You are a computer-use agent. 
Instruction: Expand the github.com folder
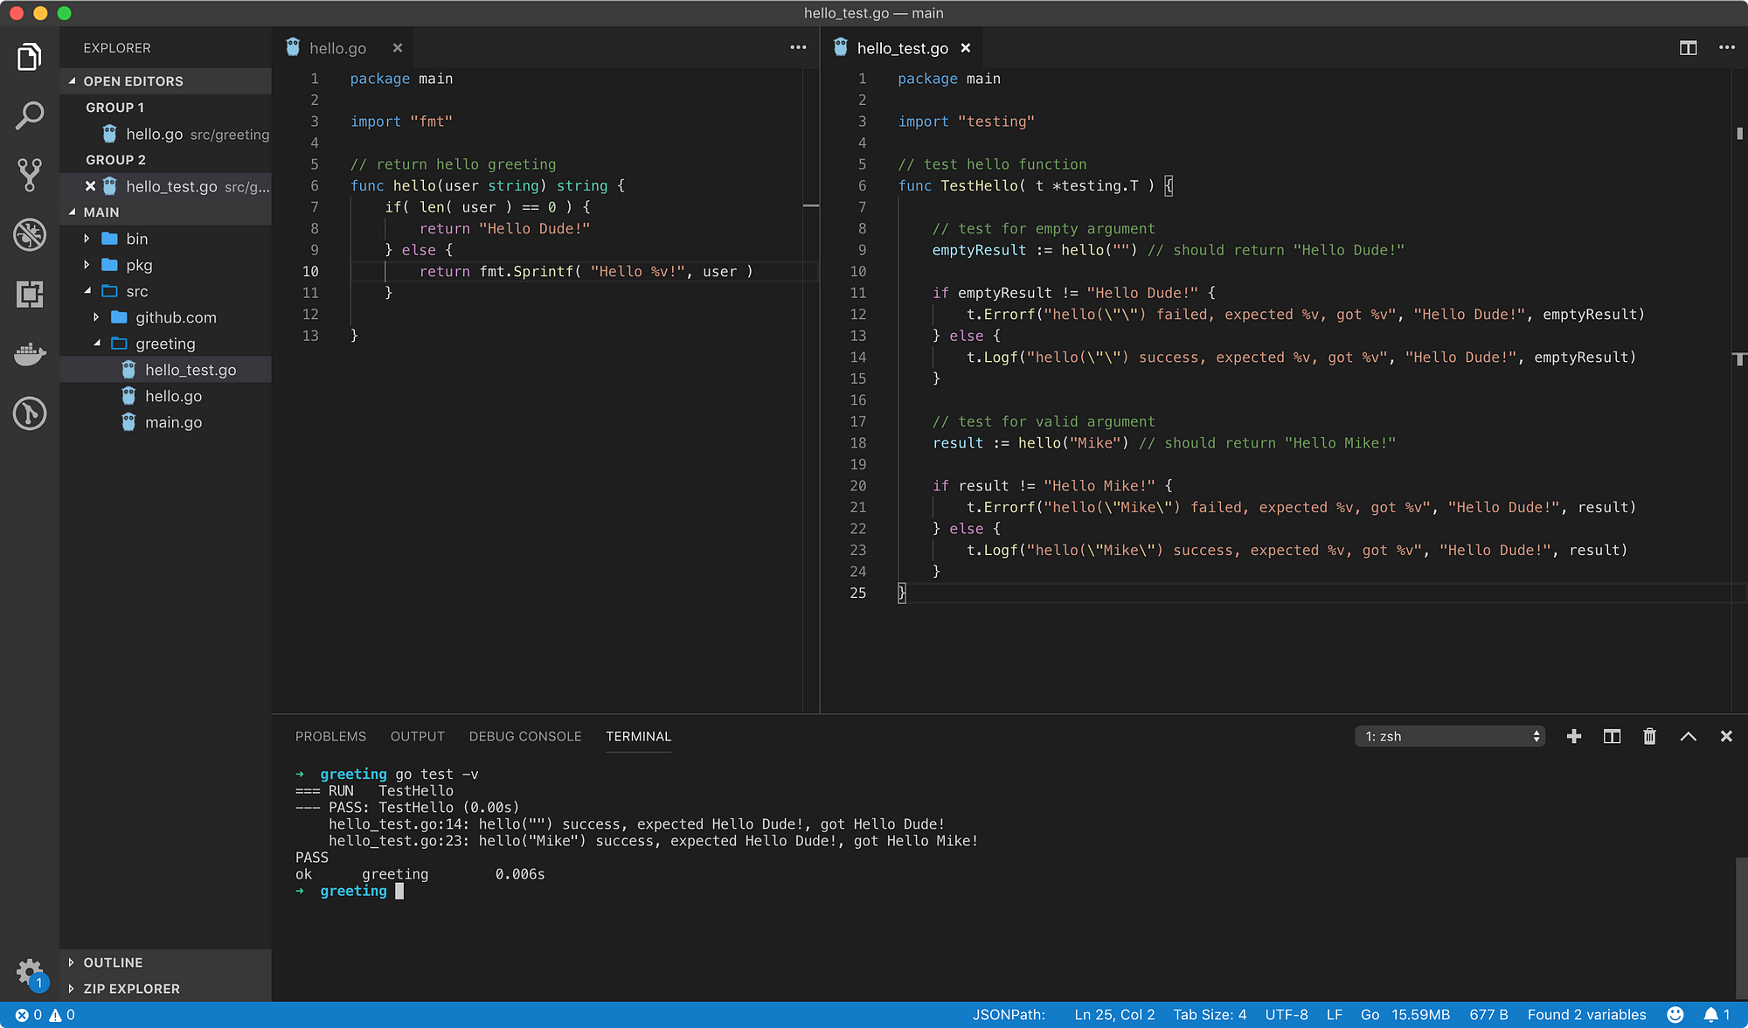[96, 317]
